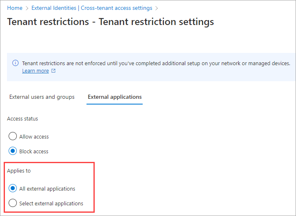
Task: Click the breadcrumb chevron after Home
Action: click(27, 8)
